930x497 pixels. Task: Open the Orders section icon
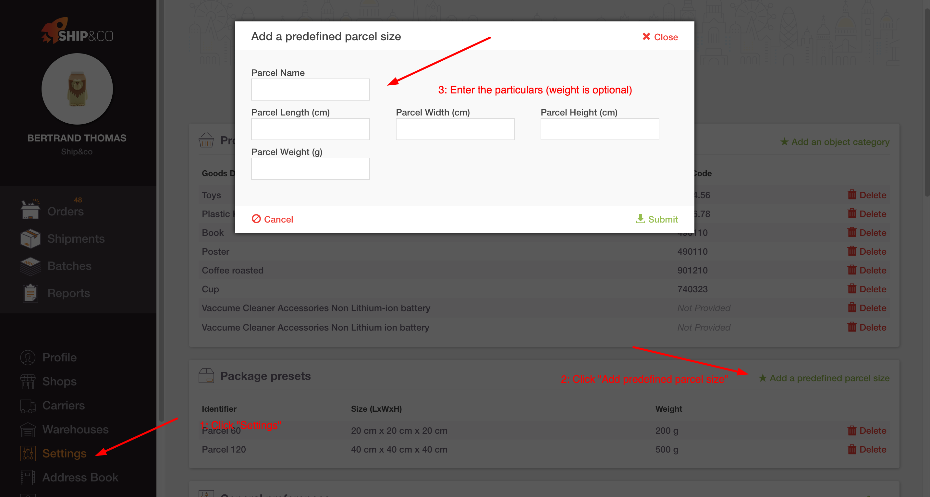30,209
